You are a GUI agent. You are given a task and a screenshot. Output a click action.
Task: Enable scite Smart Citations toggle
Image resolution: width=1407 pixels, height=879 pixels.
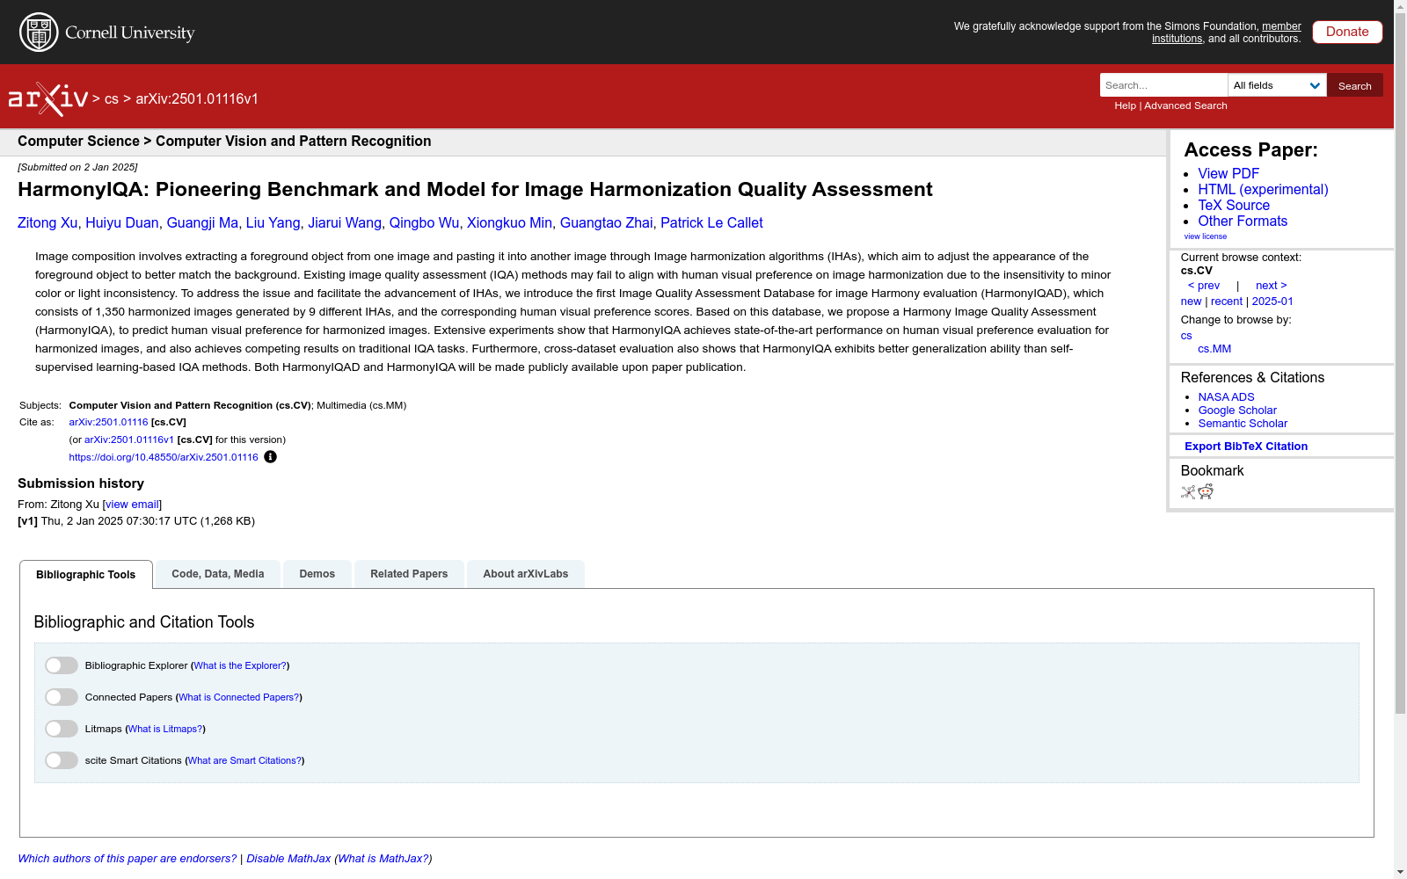pyautogui.click(x=62, y=760)
